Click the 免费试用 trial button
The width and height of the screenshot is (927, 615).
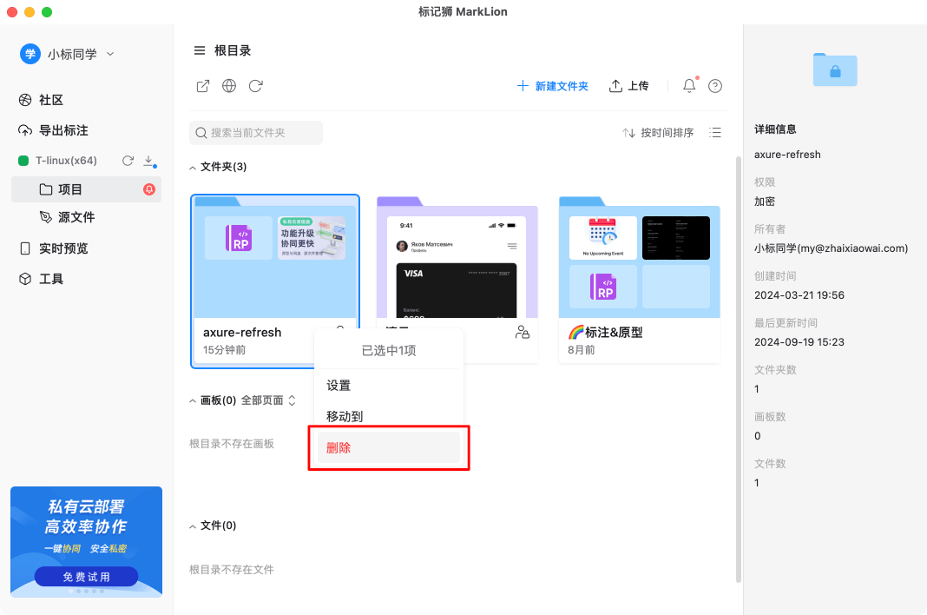click(x=86, y=576)
